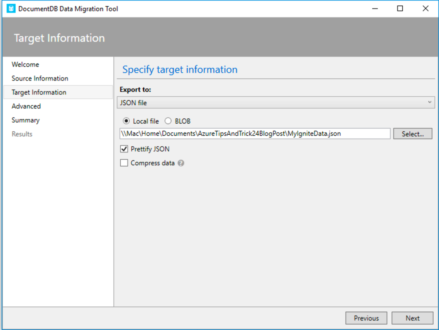Open the Export to dropdown
The width and height of the screenshot is (439, 330).
276,102
